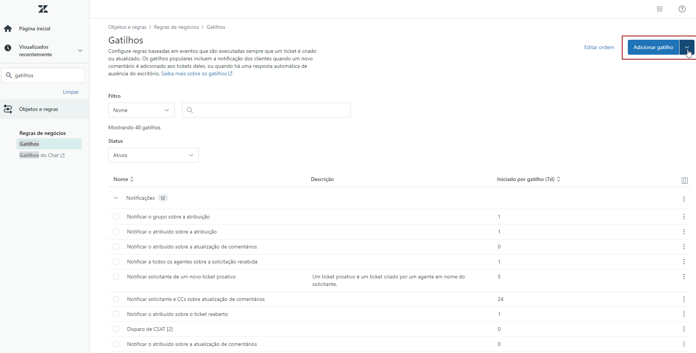Image resolution: width=696 pixels, height=353 pixels.
Task: Click the home icon for Página inicial
Action: click(8, 28)
